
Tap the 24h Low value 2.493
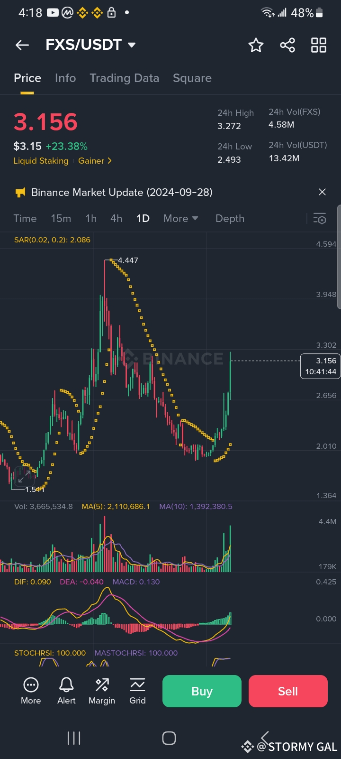coord(229,160)
